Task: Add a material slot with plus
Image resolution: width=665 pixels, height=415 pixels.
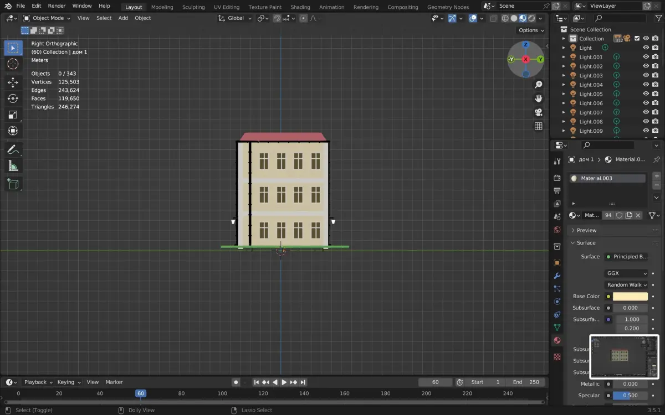Action: [x=657, y=176]
